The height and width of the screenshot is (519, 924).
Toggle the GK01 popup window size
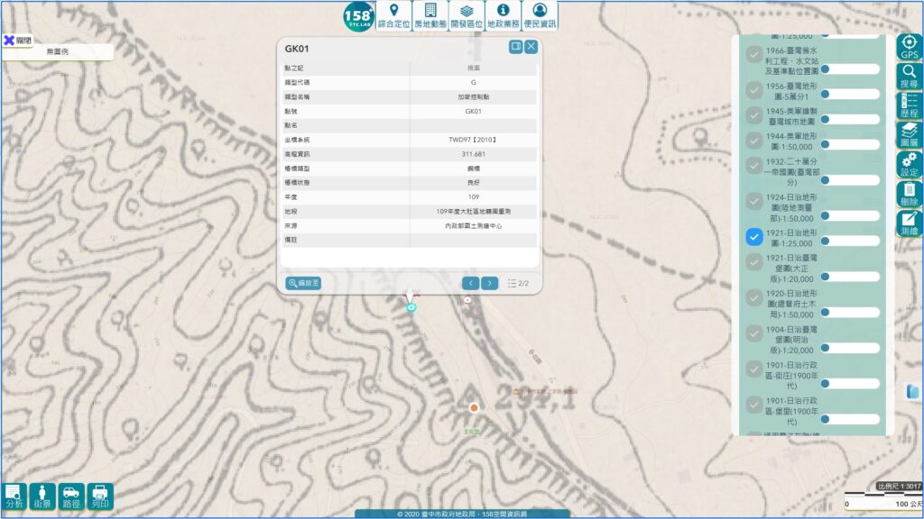[x=515, y=47]
